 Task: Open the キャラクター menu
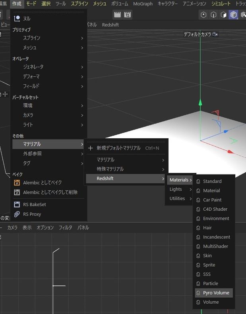[x=168, y=4]
